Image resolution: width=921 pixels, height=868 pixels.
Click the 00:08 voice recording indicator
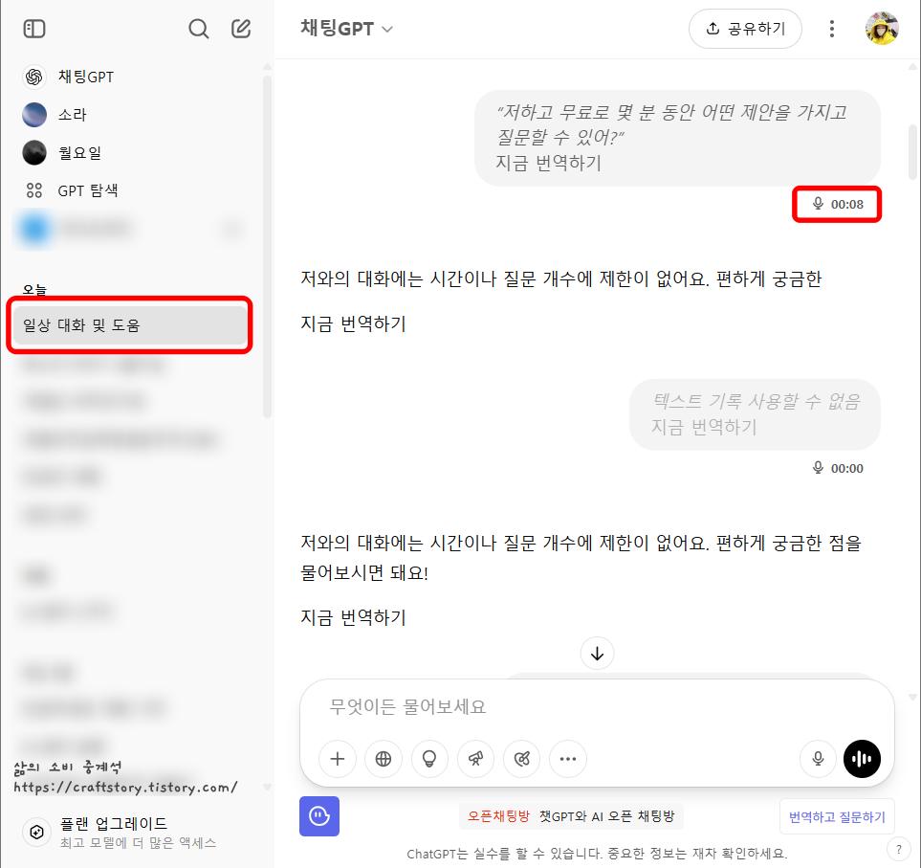tap(837, 204)
